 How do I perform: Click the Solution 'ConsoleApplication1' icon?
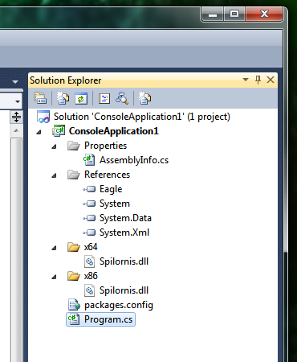click(x=43, y=117)
